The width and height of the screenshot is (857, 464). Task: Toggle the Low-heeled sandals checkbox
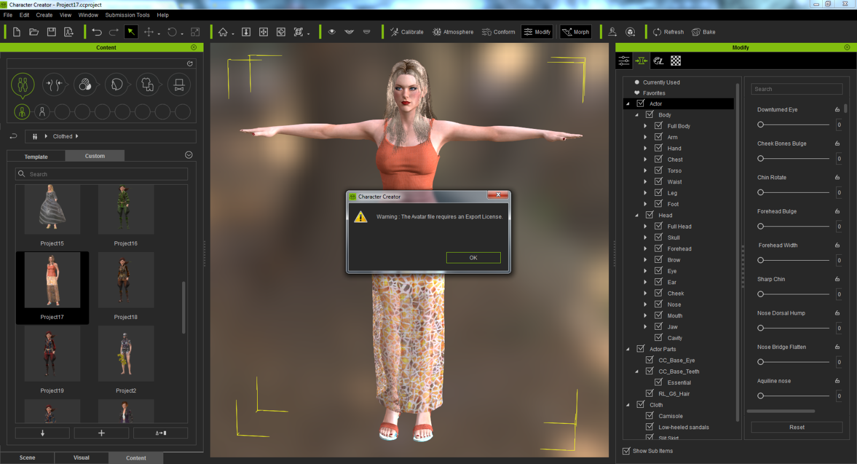point(650,427)
